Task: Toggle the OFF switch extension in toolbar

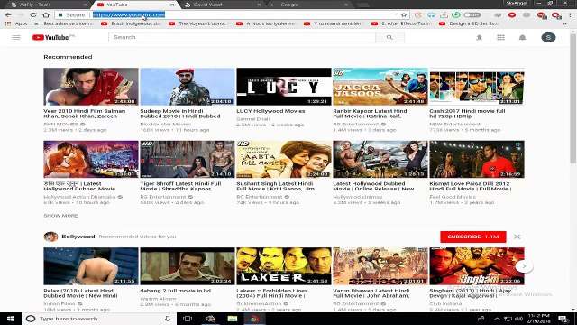Action: pyautogui.click(x=472, y=14)
